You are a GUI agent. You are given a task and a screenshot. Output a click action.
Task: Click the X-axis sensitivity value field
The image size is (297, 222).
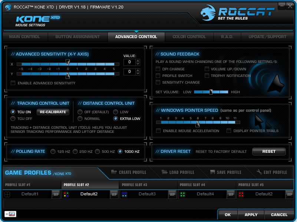(129, 62)
